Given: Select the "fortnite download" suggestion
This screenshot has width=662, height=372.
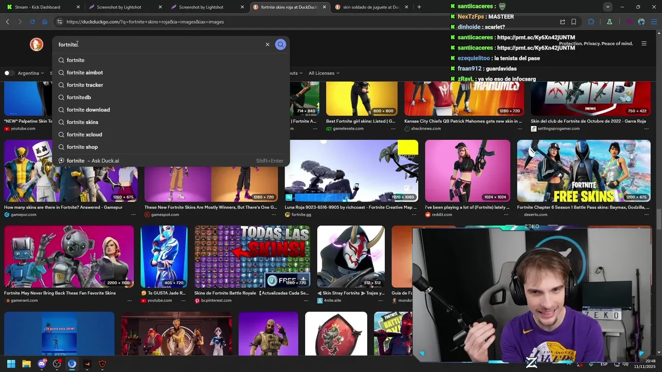Looking at the screenshot, I should [171, 110].
